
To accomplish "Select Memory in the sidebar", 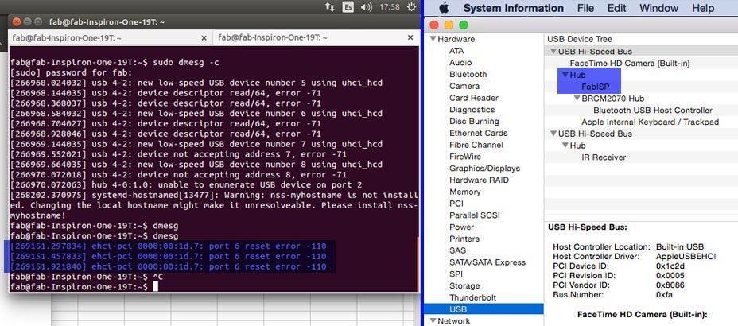I will (x=464, y=192).
